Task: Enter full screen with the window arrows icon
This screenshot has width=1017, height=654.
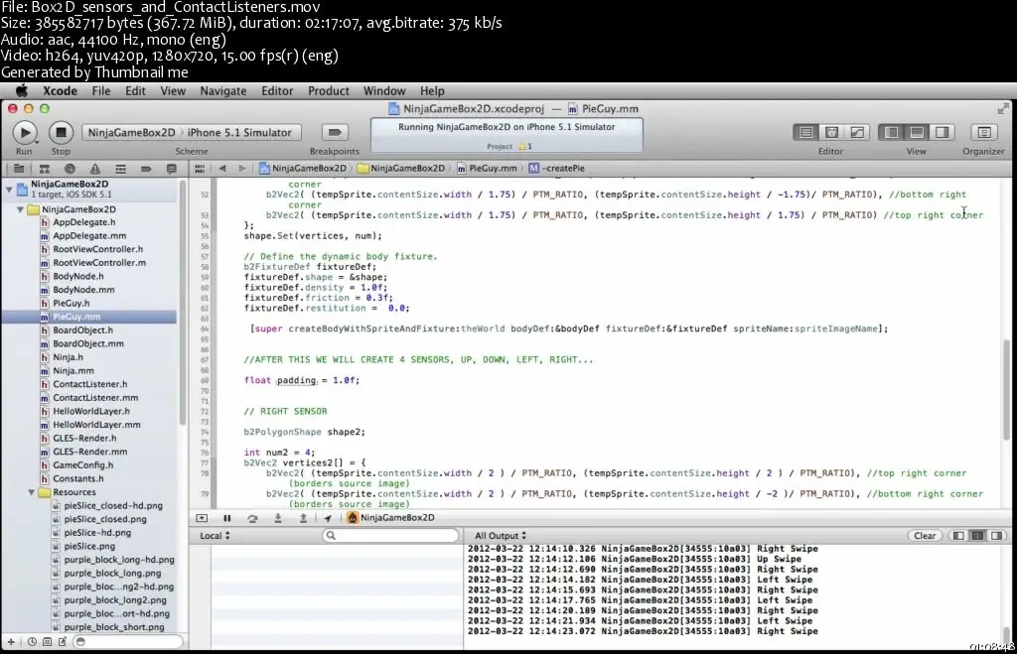Action: pos(1003,109)
